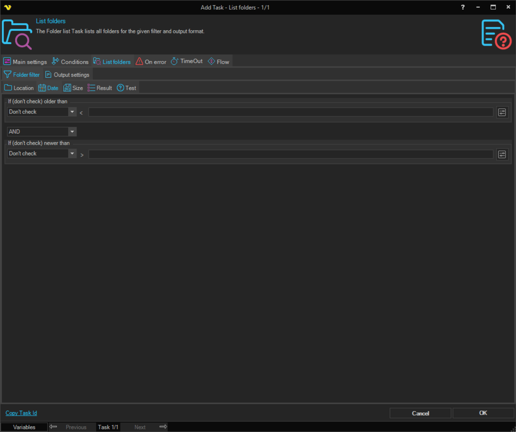Viewport: 516px width, 432px height.
Task: Open the Result tab
Action: [x=100, y=88]
